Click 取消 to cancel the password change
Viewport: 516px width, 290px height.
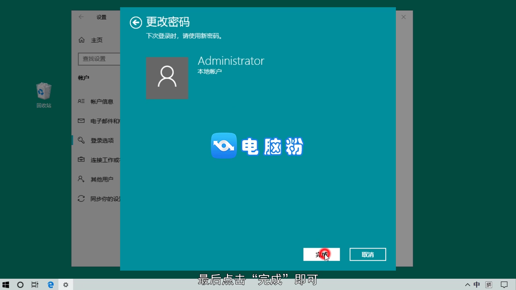[x=367, y=254]
